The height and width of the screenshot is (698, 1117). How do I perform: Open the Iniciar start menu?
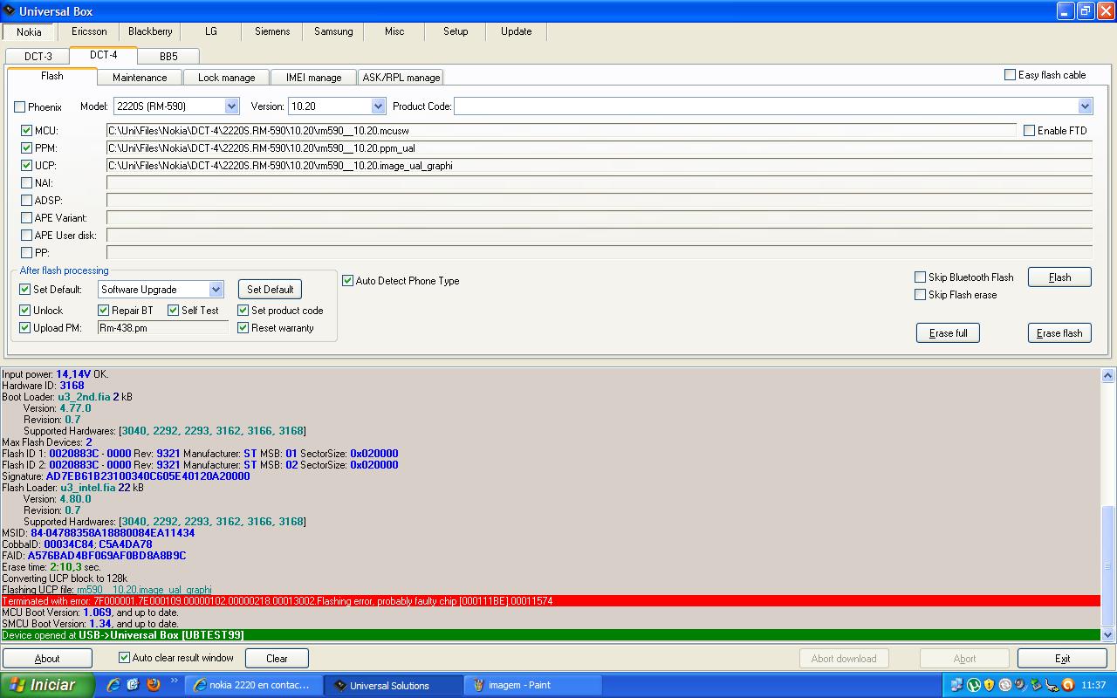pos(47,685)
